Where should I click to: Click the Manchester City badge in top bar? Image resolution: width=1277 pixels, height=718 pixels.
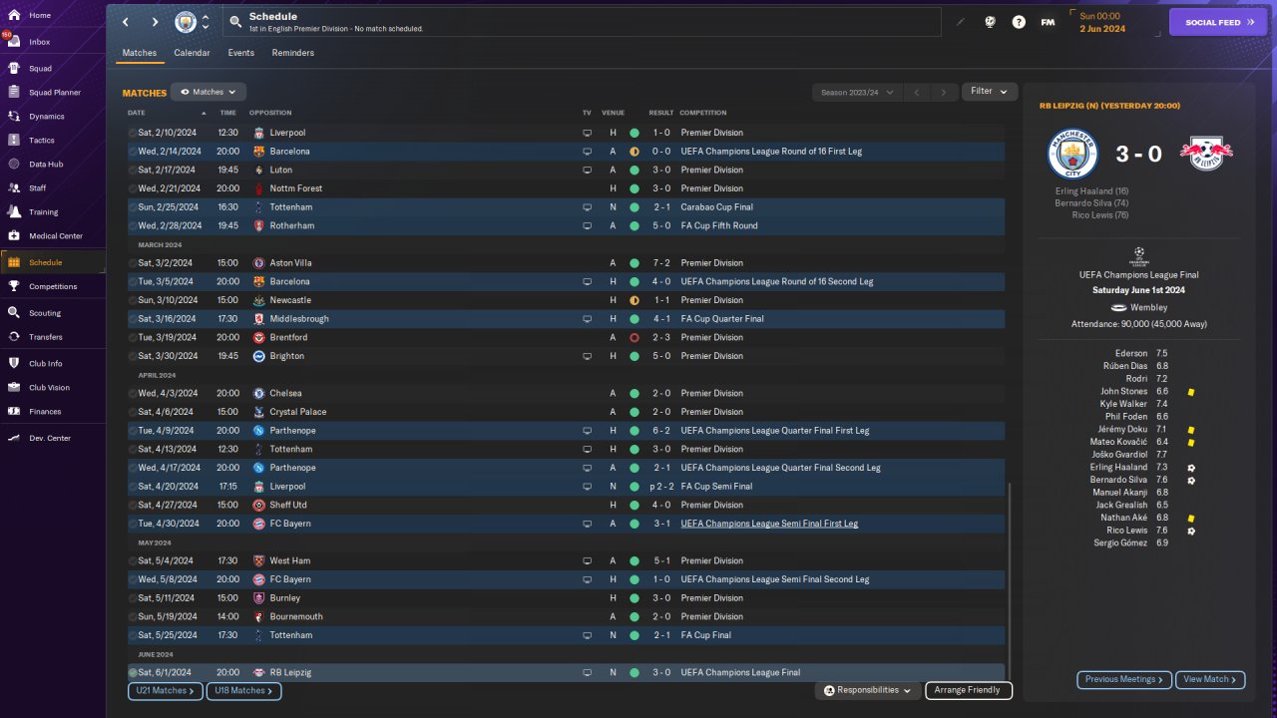[186, 22]
